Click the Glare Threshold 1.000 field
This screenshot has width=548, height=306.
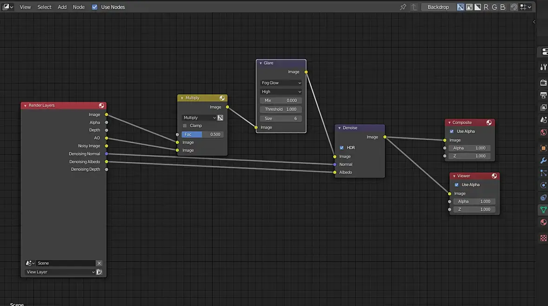click(x=281, y=109)
